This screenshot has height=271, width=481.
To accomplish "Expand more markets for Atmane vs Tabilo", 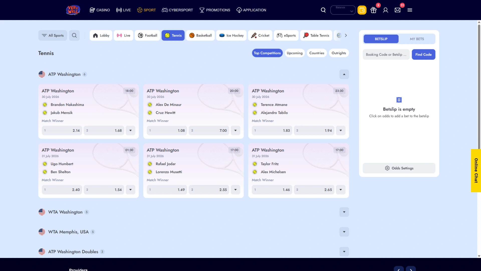I will point(341,130).
